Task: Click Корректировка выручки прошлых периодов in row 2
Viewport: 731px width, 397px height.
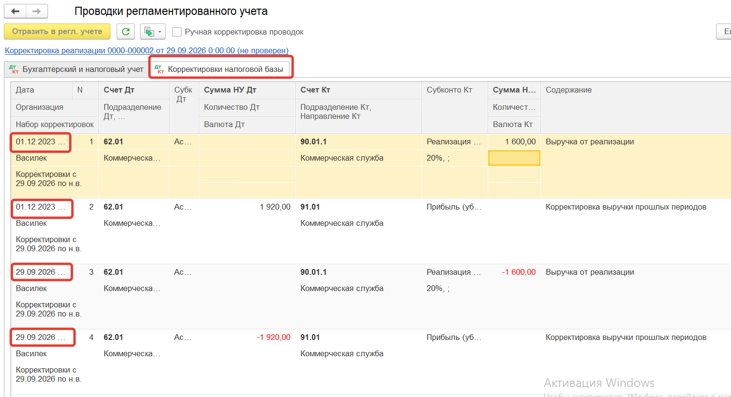Action: tap(626, 207)
